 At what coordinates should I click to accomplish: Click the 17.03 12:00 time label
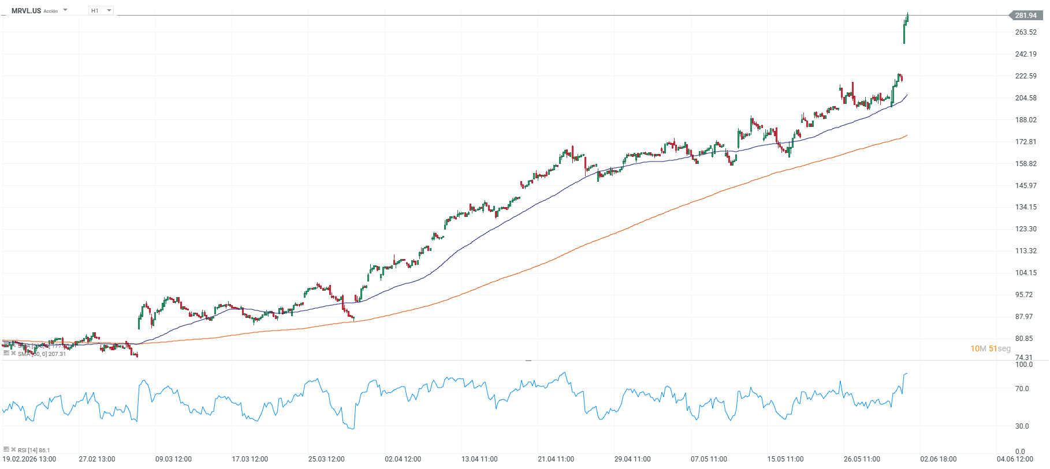[x=250, y=459]
